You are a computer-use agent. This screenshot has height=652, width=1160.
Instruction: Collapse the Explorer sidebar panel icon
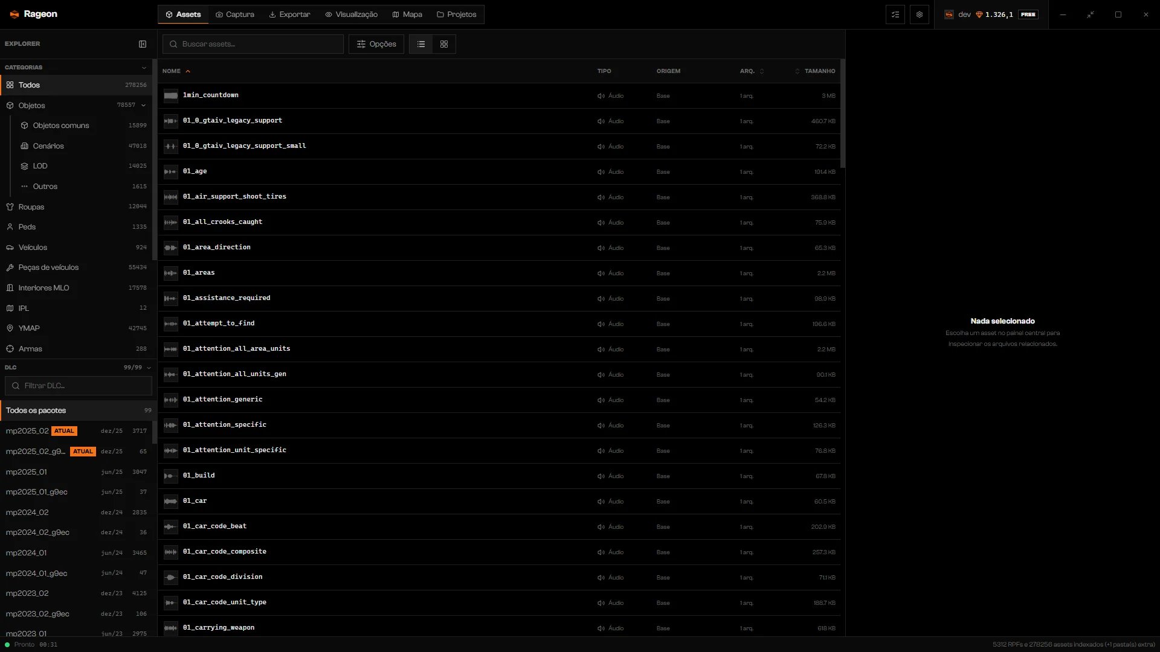(x=143, y=44)
